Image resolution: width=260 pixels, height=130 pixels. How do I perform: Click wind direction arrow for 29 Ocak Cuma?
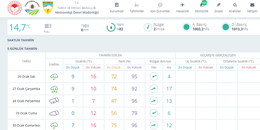click(154, 113)
